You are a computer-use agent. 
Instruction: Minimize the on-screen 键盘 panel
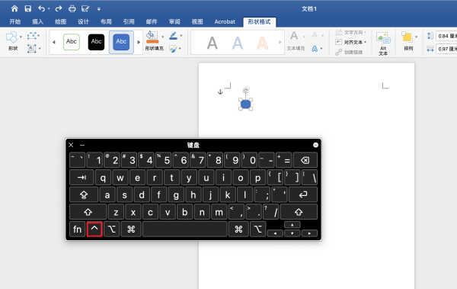pyautogui.click(x=82, y=145)
